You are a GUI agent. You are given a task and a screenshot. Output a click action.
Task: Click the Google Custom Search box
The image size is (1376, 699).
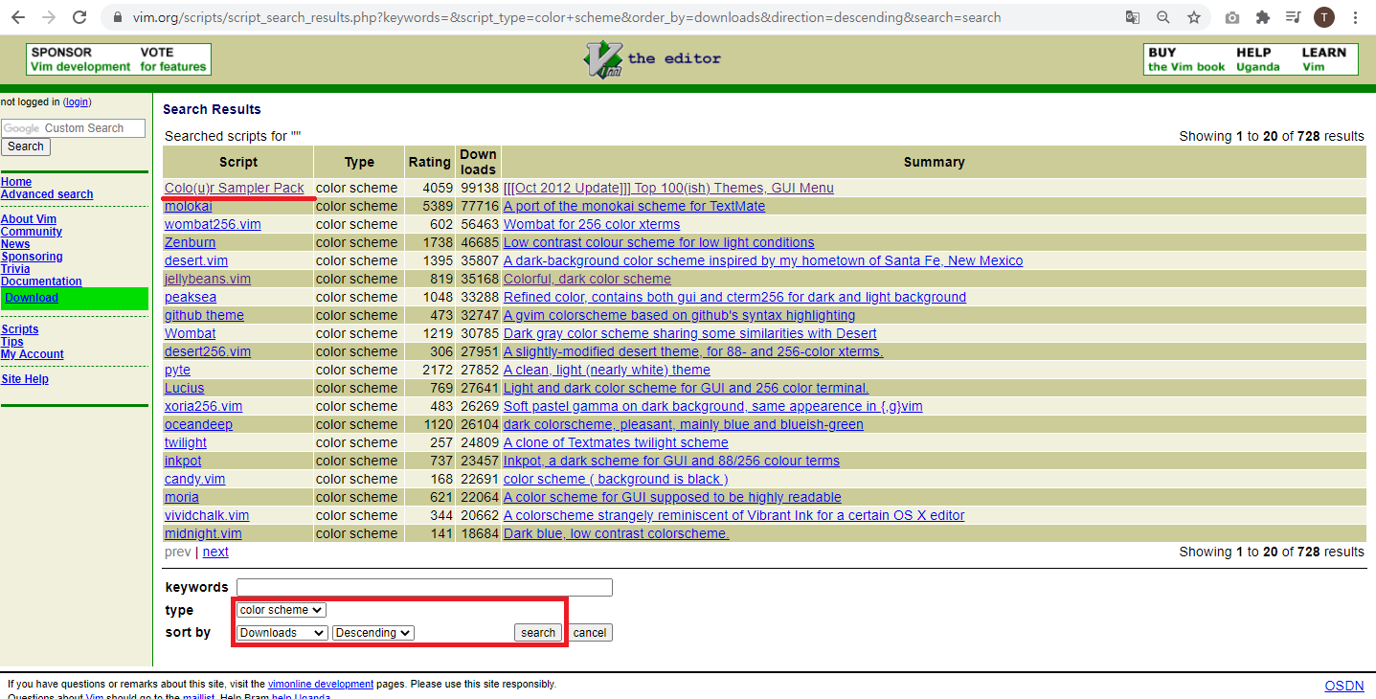74,128
